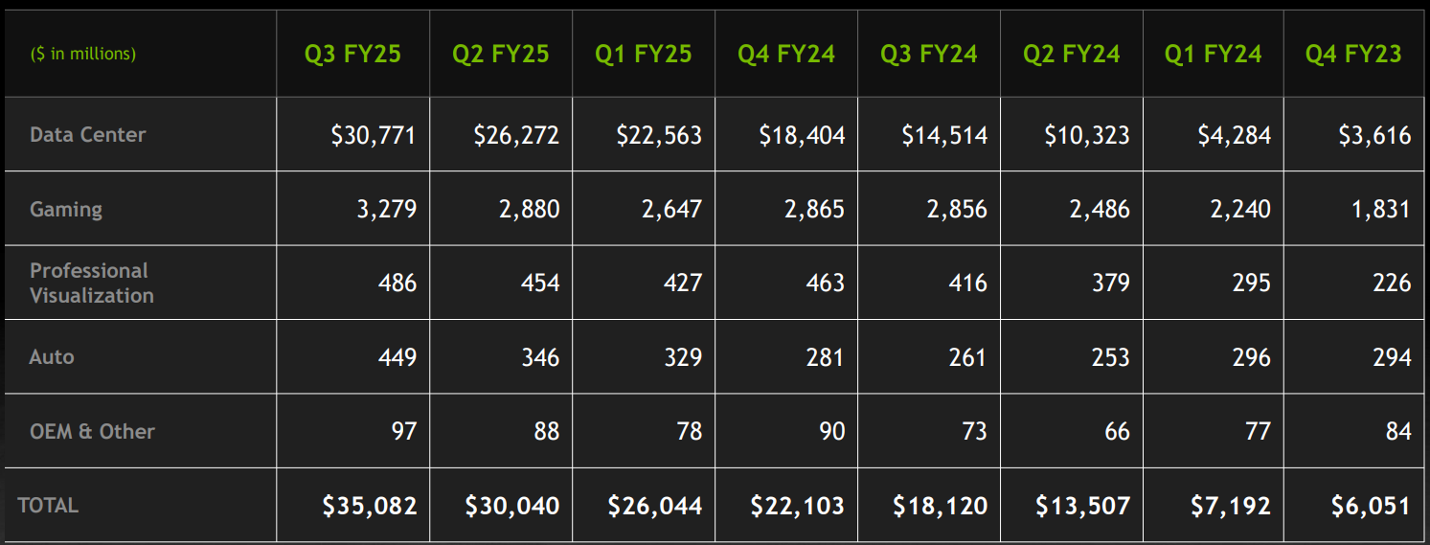Select the $6,051 total cell
This screenshot has width=1430, height=545.
coord(1371,505)
